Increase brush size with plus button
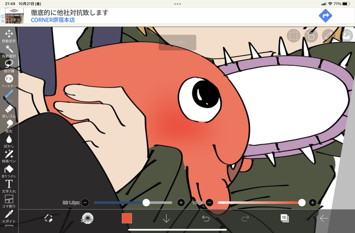This screenshot has width=355, height=233. (181, 203)
